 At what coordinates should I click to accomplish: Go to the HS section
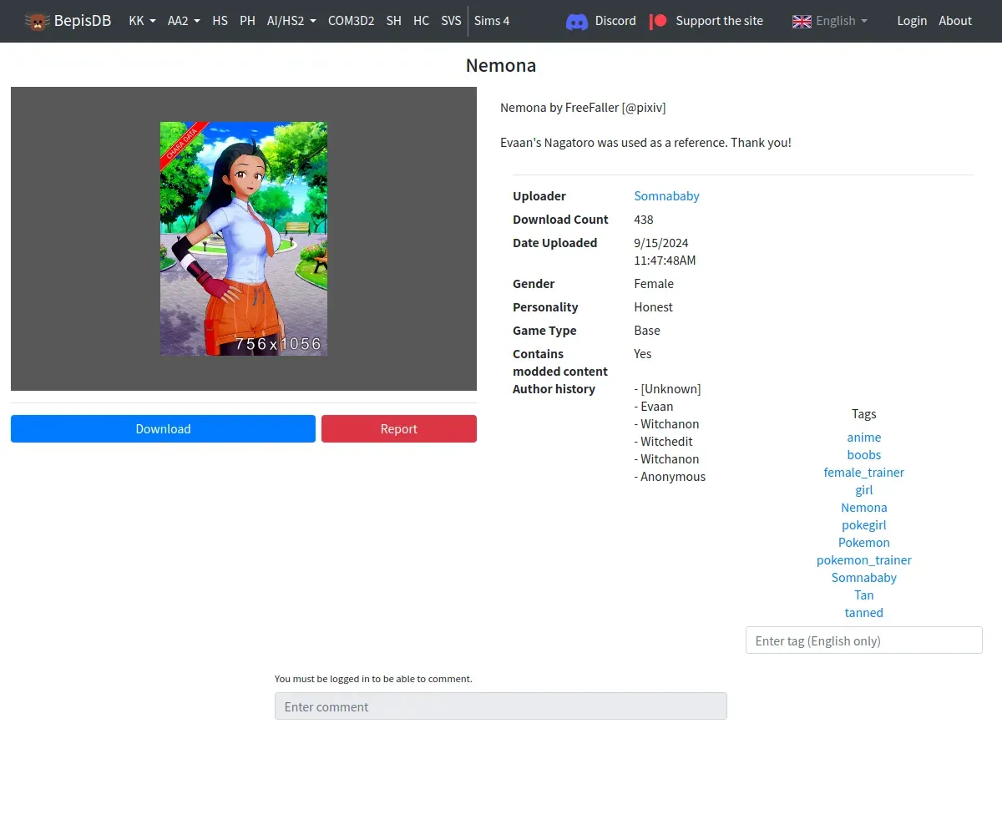pyautogui.click(x=220, y=21)
